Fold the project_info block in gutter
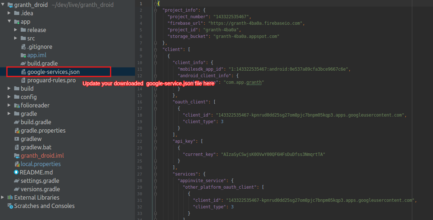 (x=155, y=10)
